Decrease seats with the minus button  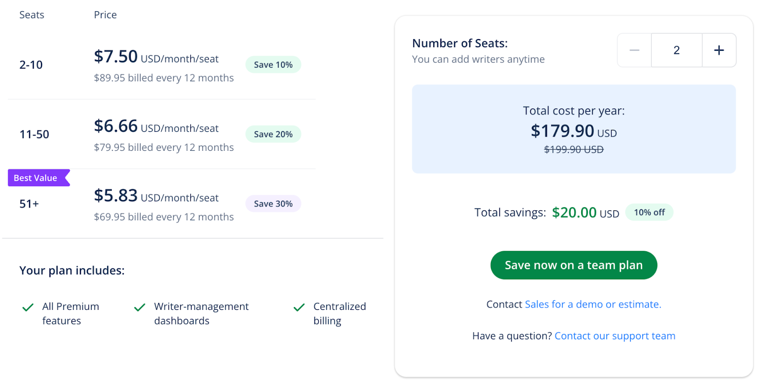point(634,50)
